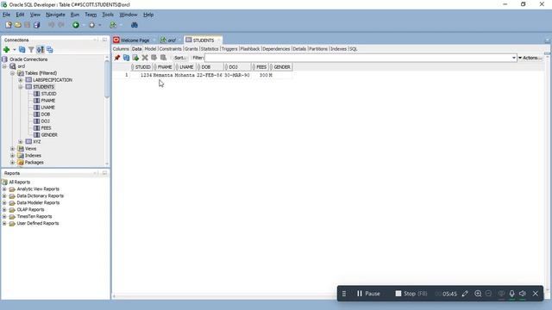Click the zoom in magnifier in recorder bar
The height and width of the screenshot is (310, 552).
click(x=478, y=294)
